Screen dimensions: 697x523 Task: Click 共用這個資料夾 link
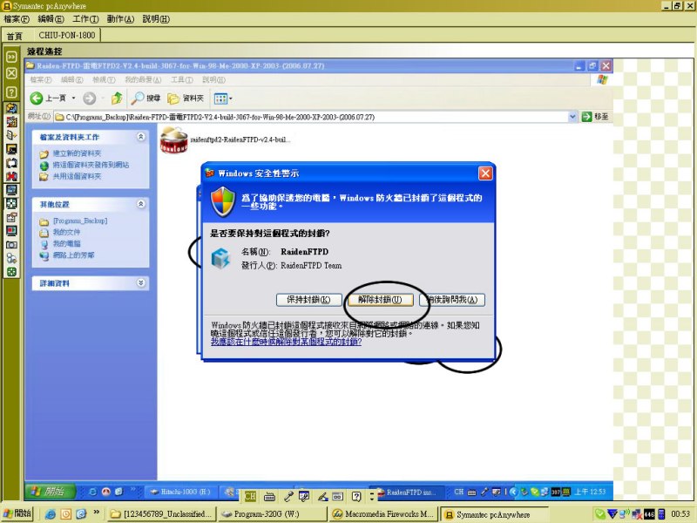pyautogui.click(x=77, y=177)
